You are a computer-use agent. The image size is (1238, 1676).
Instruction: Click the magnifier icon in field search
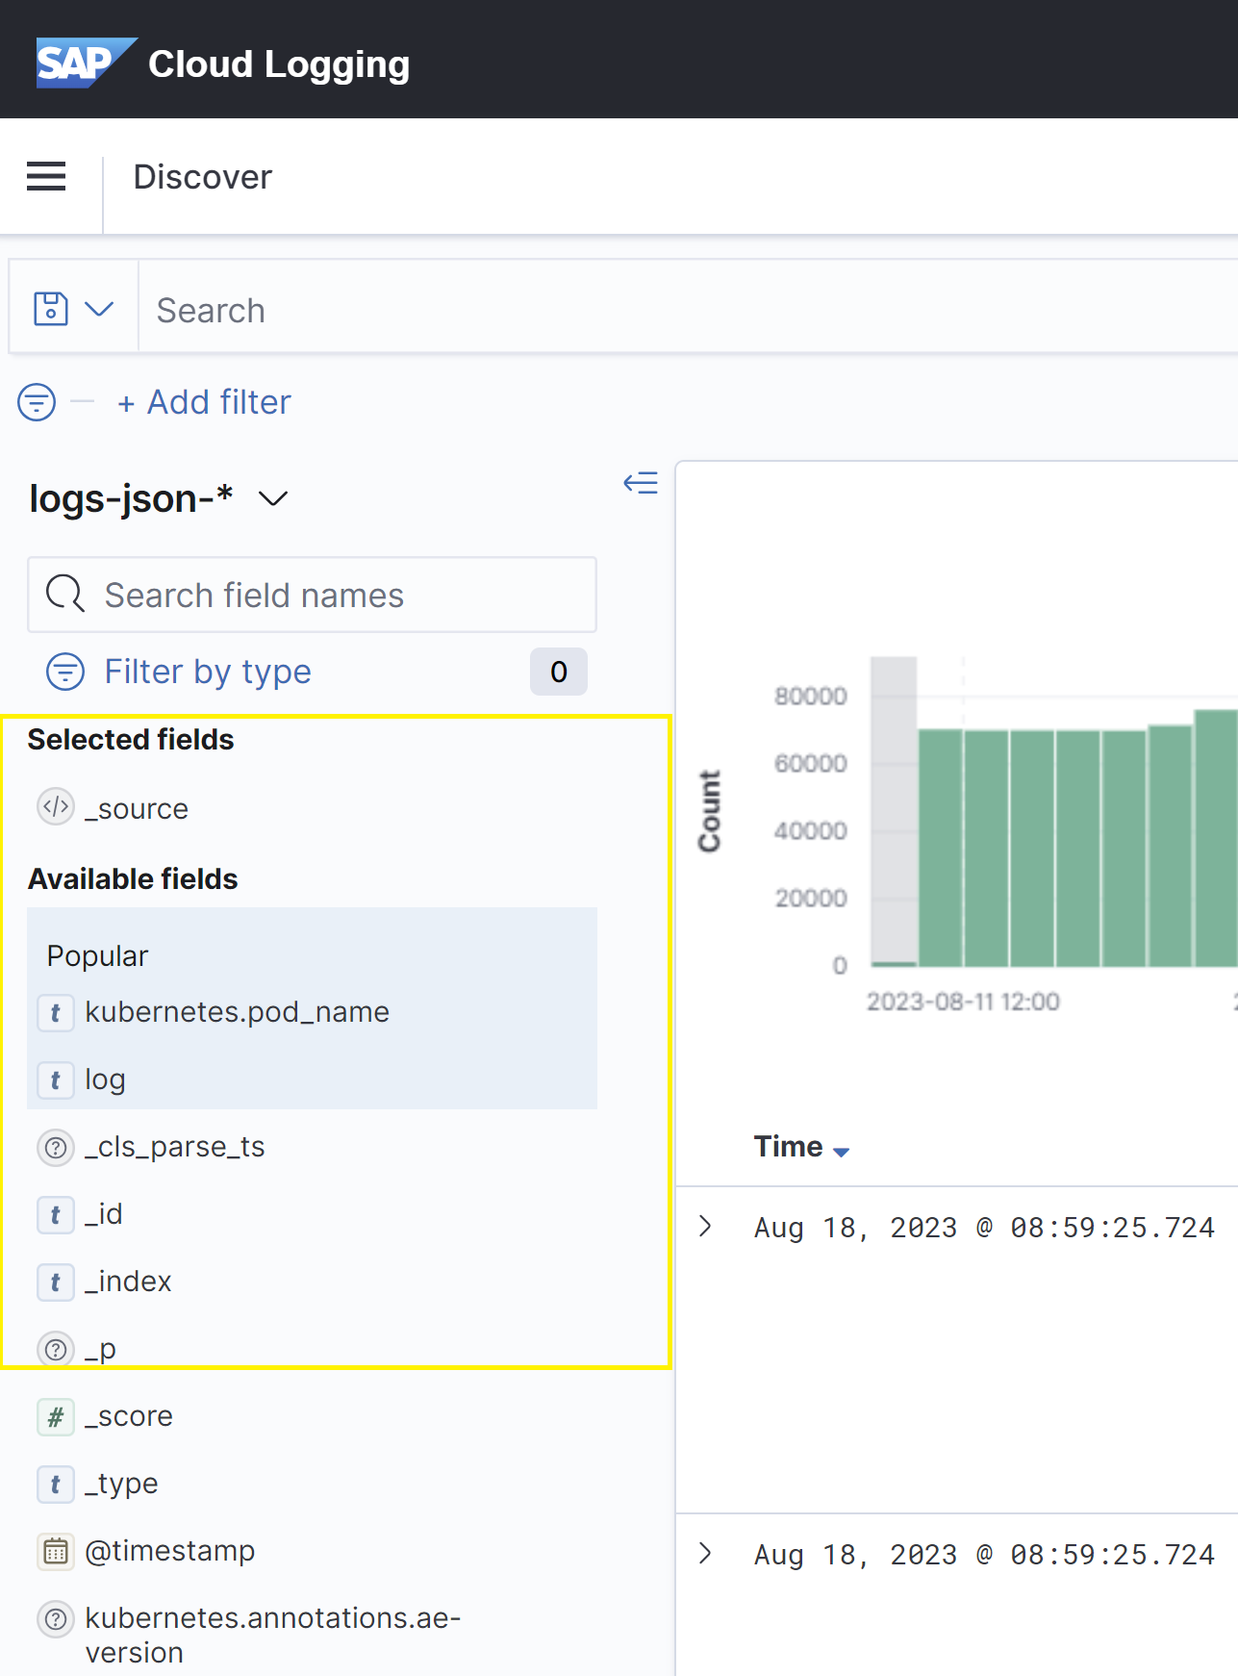pyautogui.click(x=65, y=595)
